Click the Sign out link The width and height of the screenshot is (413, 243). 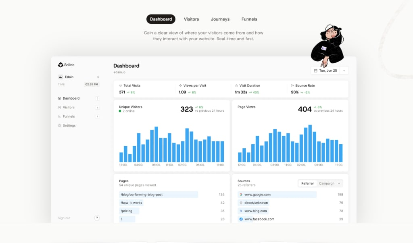(x=64, y=218)
